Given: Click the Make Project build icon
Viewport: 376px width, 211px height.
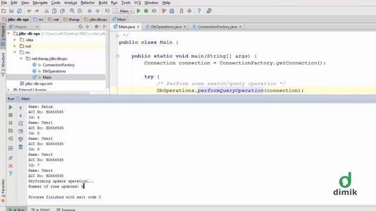Looking at the screenshot, I should tap(107, 11).
